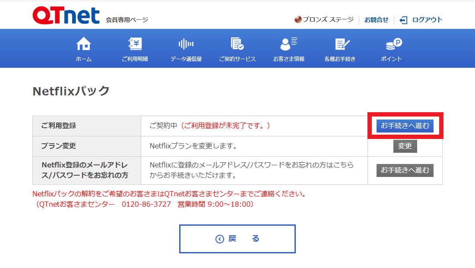Image resolution: width=475 pixels, height=268 pixels.
Task: Select ご利用明細 menu label
Action: coord(135,59)
